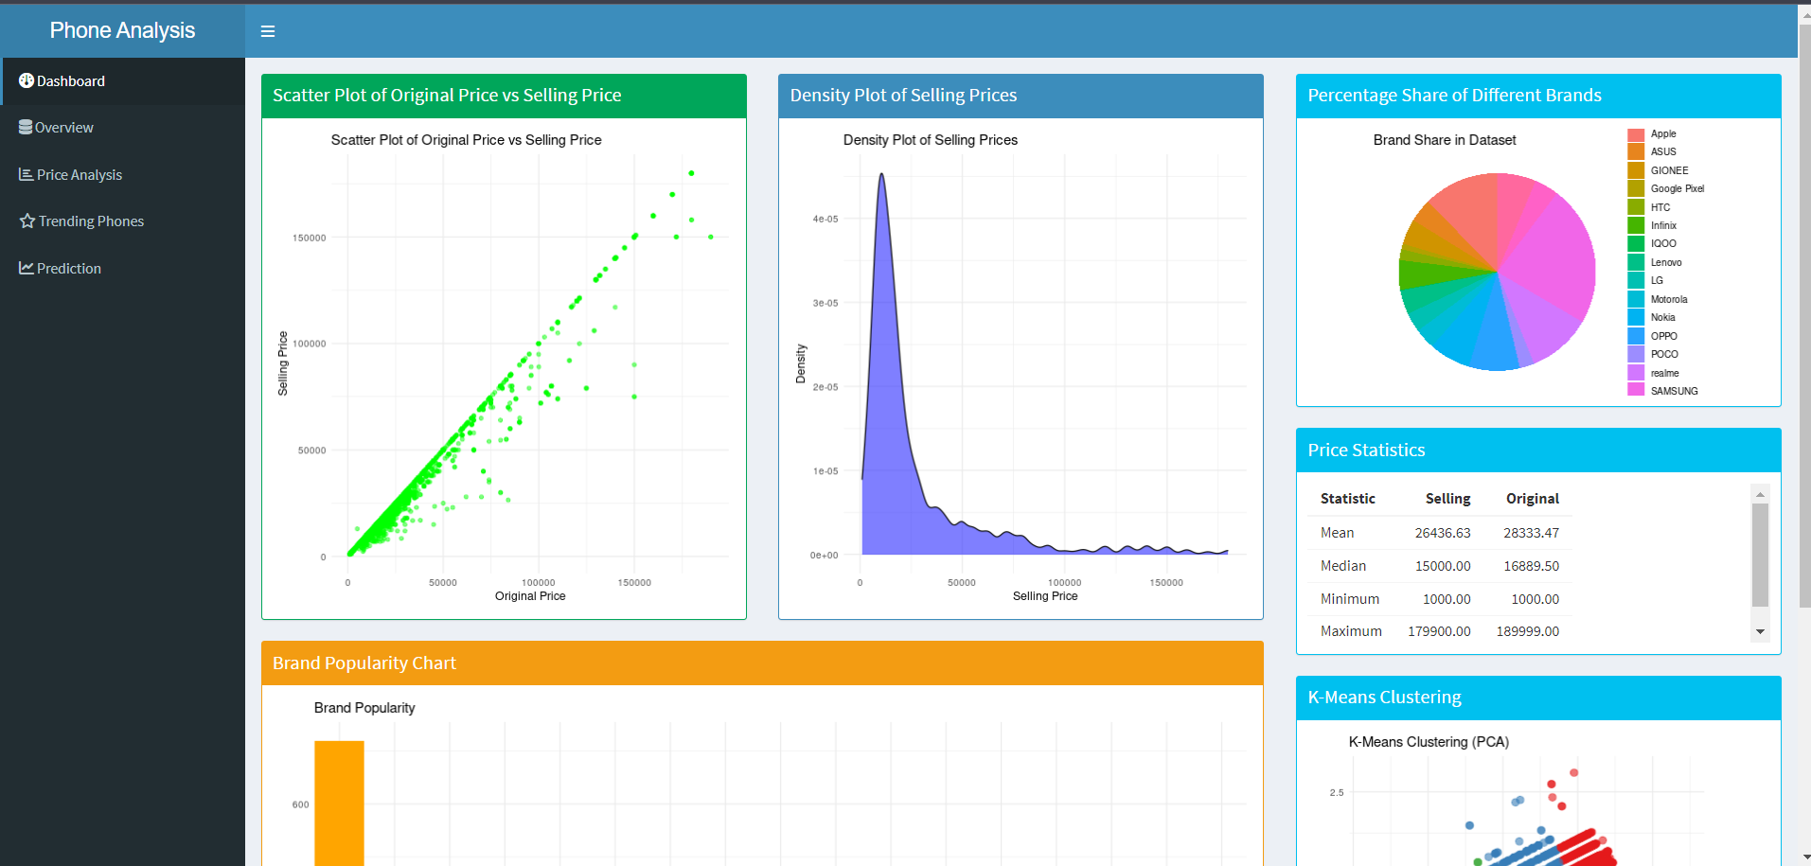
Task: Click the Selling column header
Action: (x=1447, y=499)
